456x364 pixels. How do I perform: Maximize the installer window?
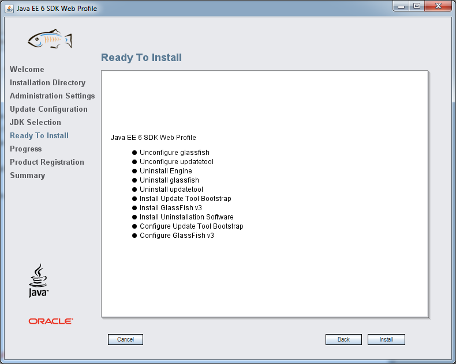tap(417, 6)
